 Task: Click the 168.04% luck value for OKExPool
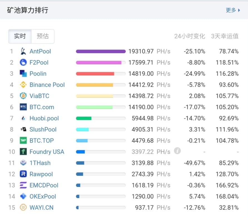tap(227, 196)
